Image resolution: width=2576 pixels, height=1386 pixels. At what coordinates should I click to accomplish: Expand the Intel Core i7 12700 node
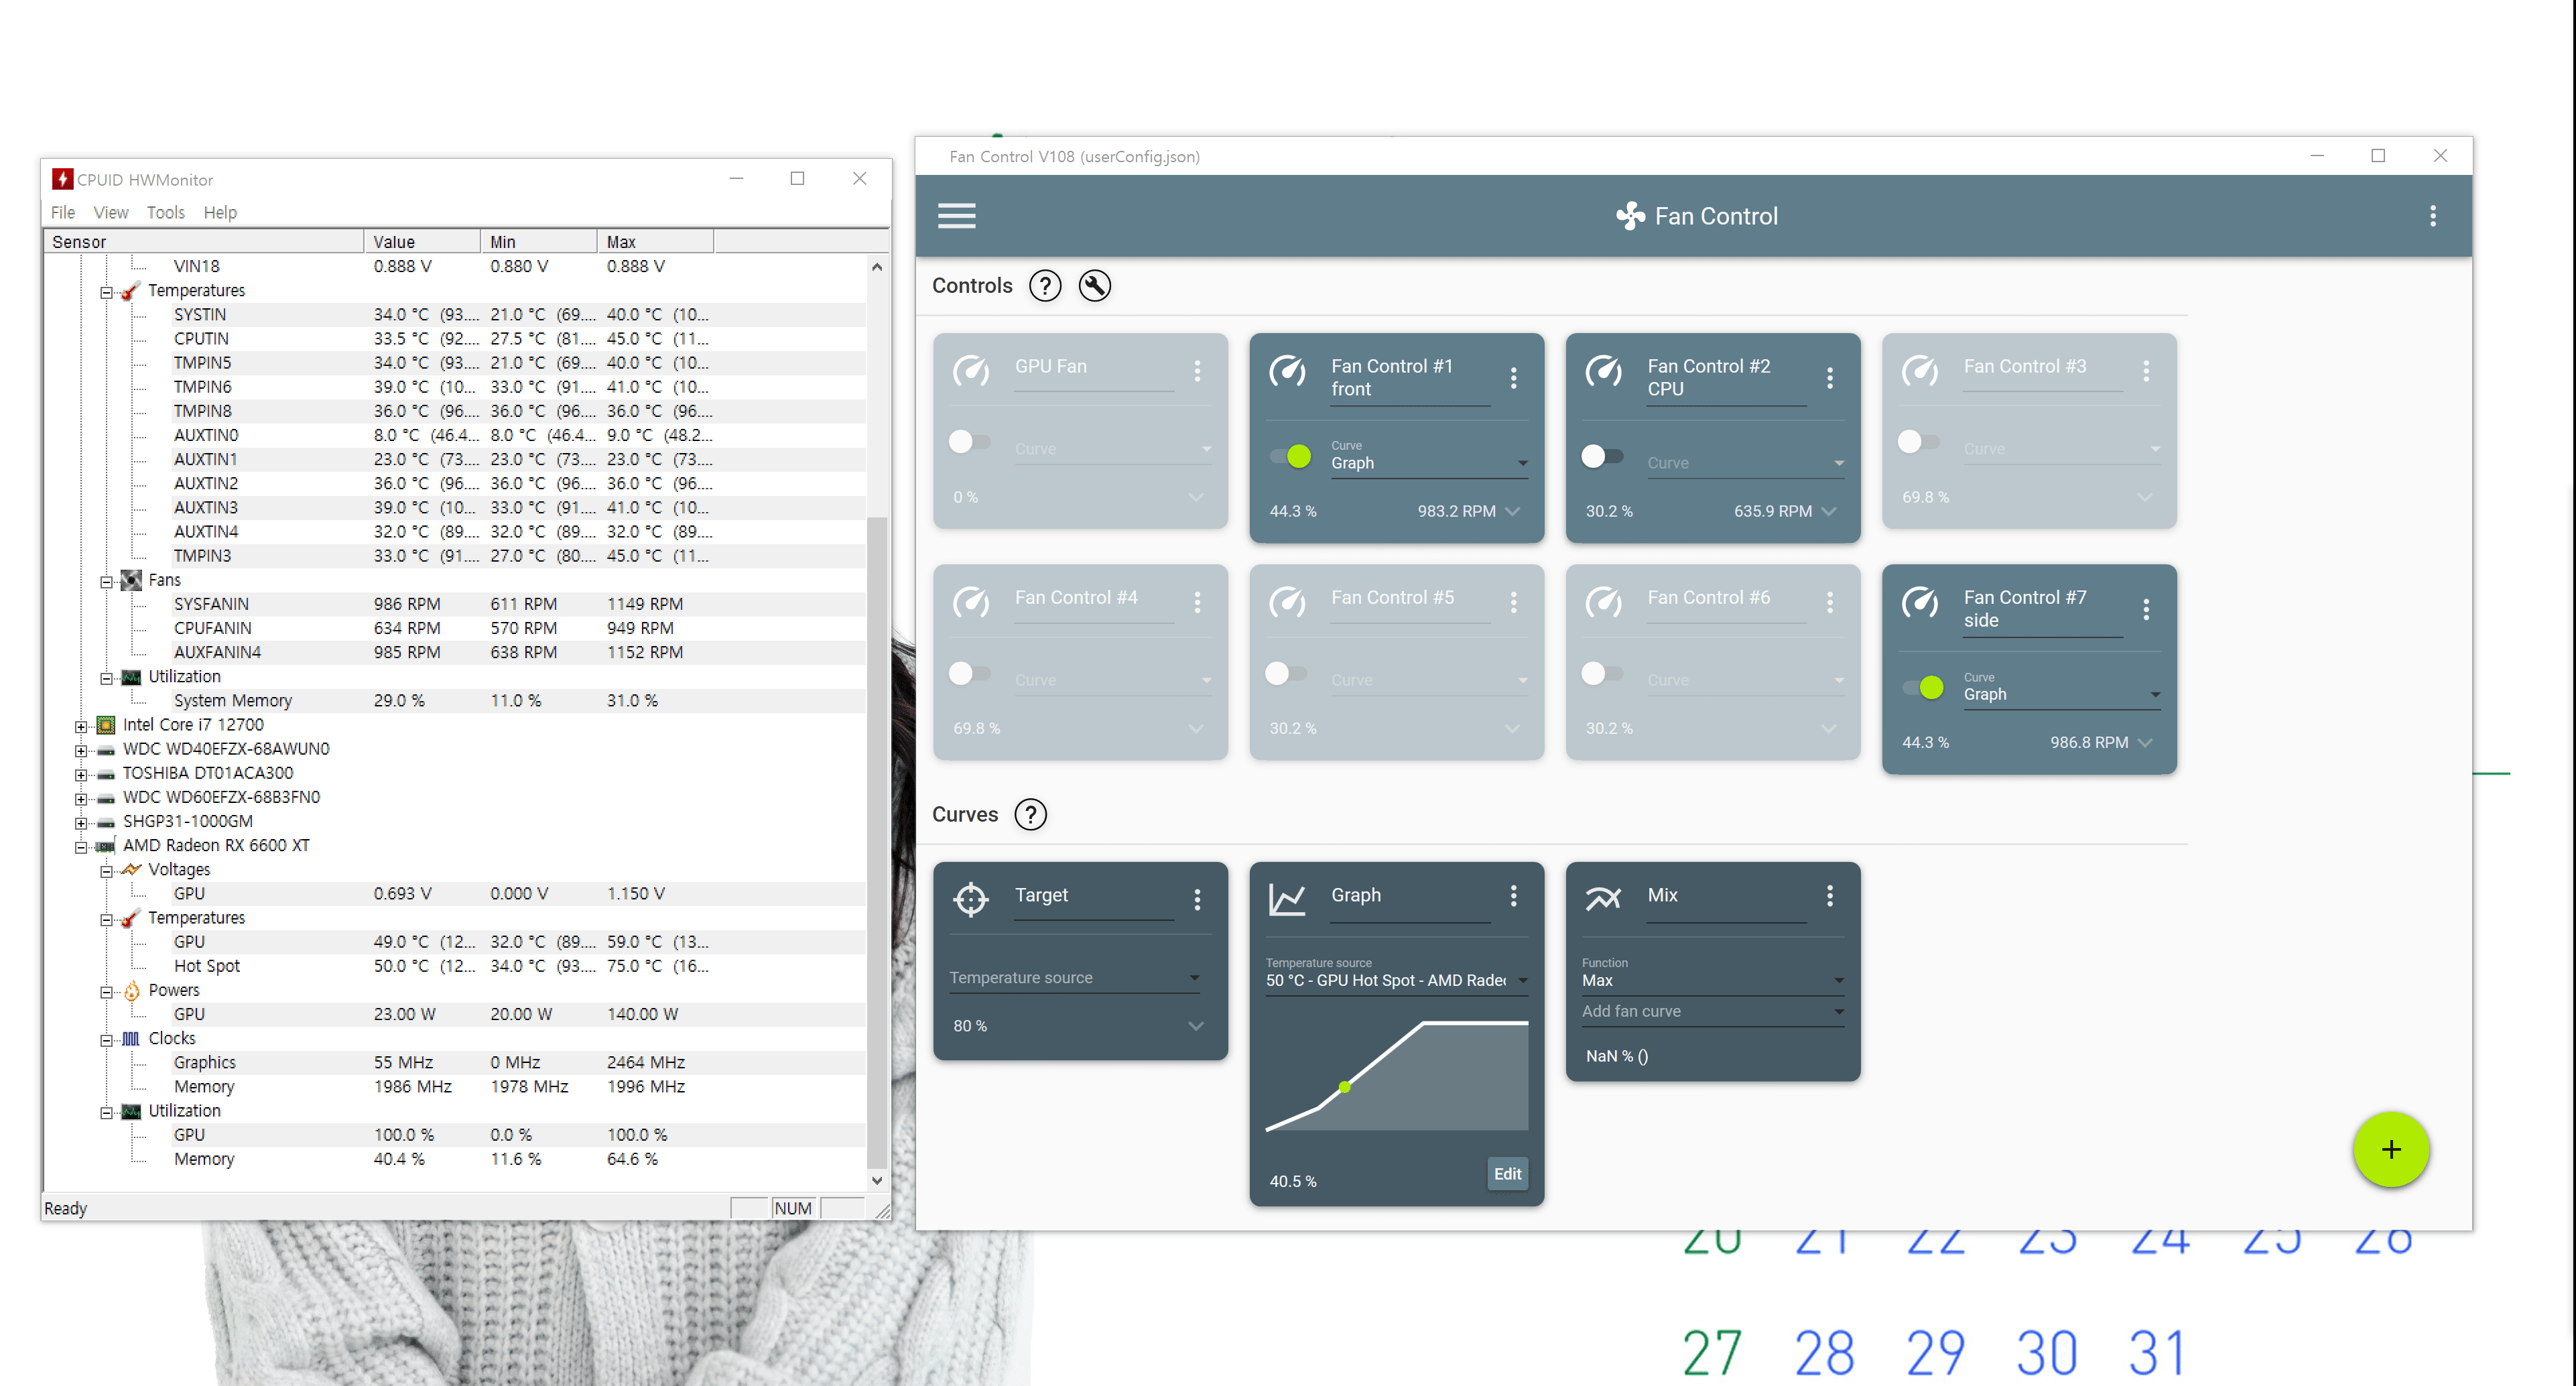coord(81,726)
